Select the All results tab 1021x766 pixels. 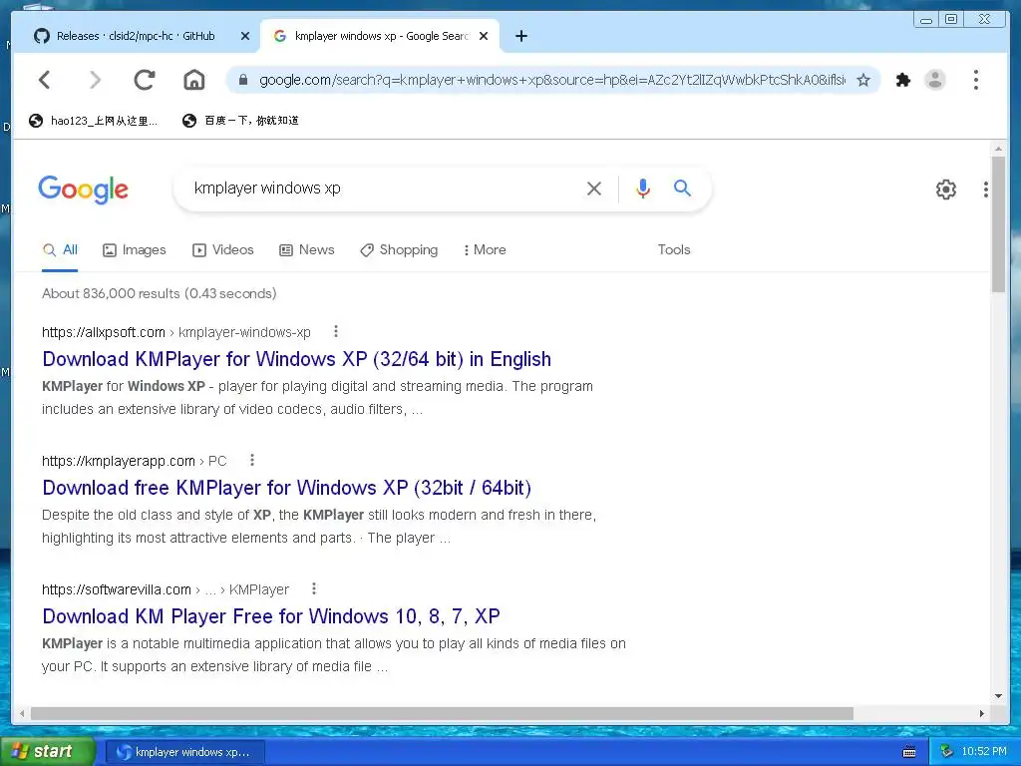[60, 250]
